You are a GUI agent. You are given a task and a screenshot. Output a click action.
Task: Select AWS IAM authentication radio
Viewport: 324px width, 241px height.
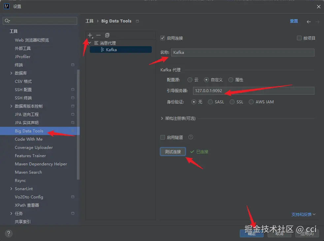251,102
